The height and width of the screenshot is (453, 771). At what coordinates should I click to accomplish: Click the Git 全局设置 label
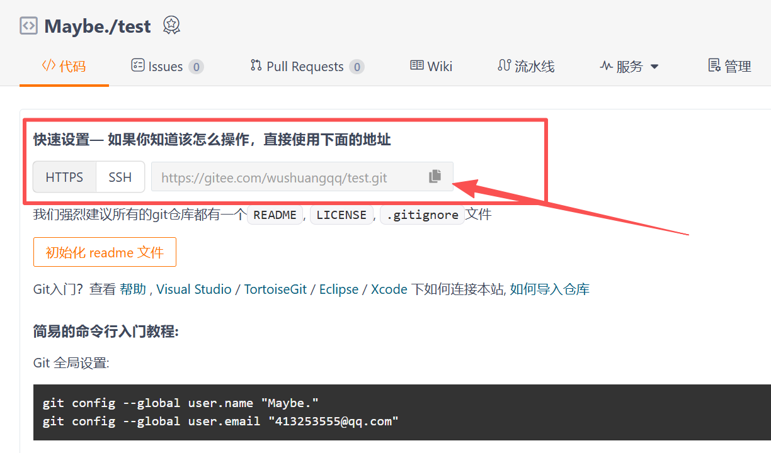pos(71,363)
